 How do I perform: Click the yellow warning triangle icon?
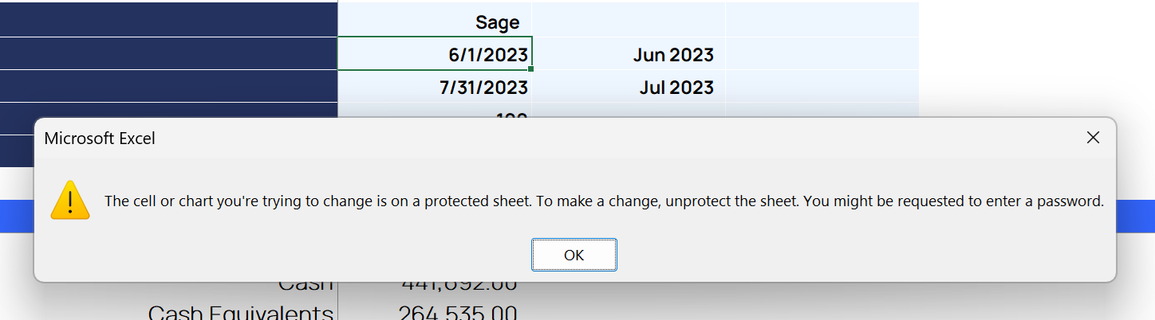point(70,201)
